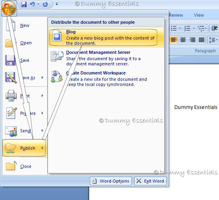Open the Undo history dropdown arrow
The image size is (219, 200).
38,4
